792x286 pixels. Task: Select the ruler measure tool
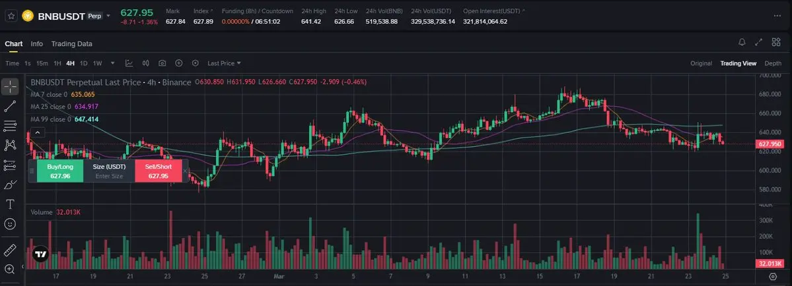11,250
